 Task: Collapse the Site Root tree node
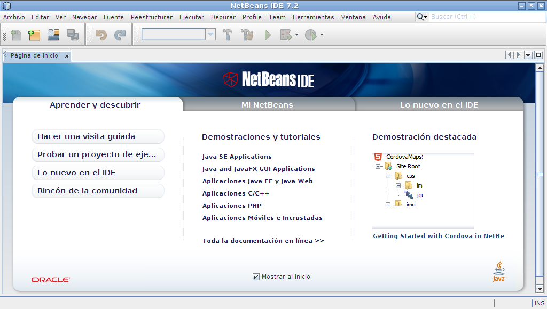[x=378, y=166]
